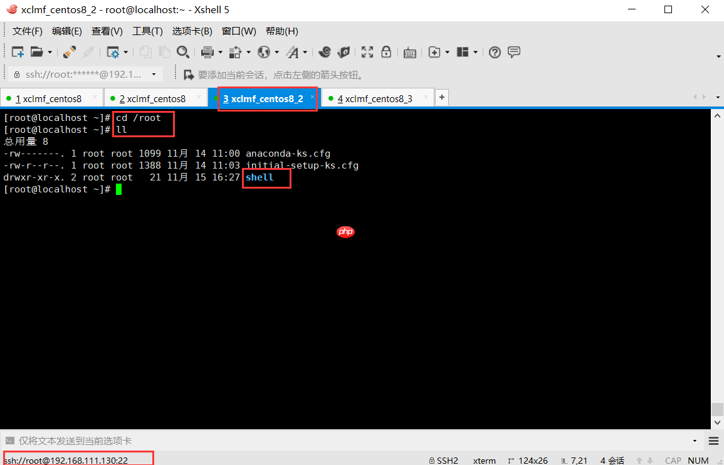Click the terminal scrollbar down arrow
This screenshot has width=724, height=465.
coord(717,422)
